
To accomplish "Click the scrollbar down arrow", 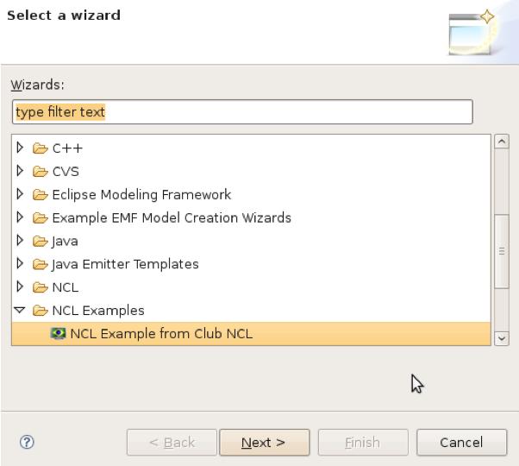I will point(503,339).
